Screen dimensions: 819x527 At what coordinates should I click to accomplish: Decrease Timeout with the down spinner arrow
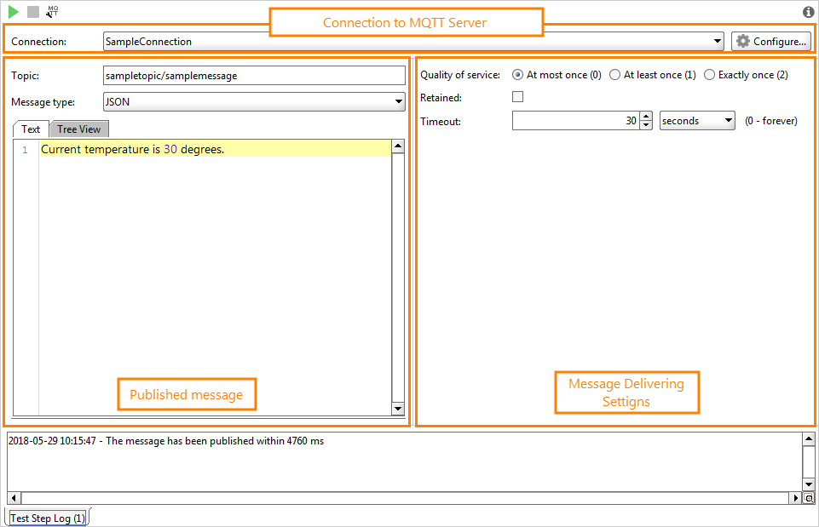646,125
